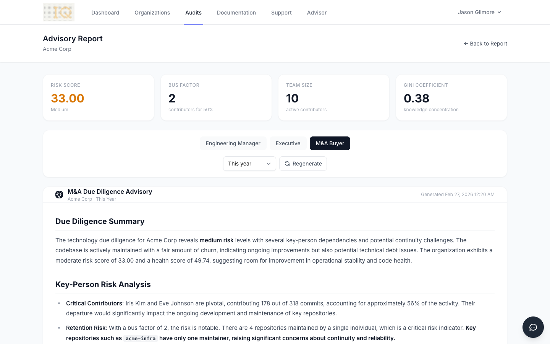Click the back arrow beside Back to Report
The width and height of the screenshot is (550, 344).
pos(466,44)
